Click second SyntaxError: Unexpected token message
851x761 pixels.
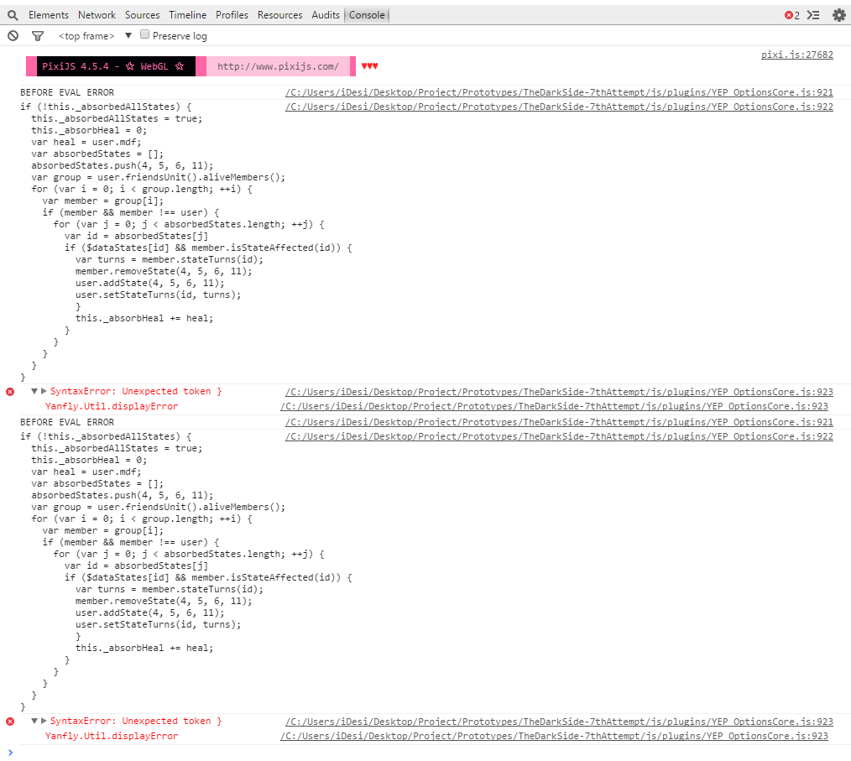(x=136, y=722)
